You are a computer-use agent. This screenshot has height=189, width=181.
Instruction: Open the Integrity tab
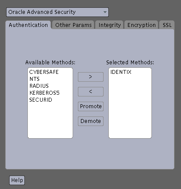110,25
